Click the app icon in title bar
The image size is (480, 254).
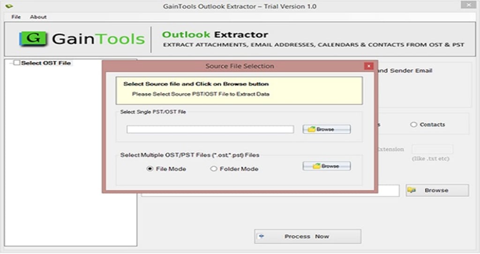9,6
